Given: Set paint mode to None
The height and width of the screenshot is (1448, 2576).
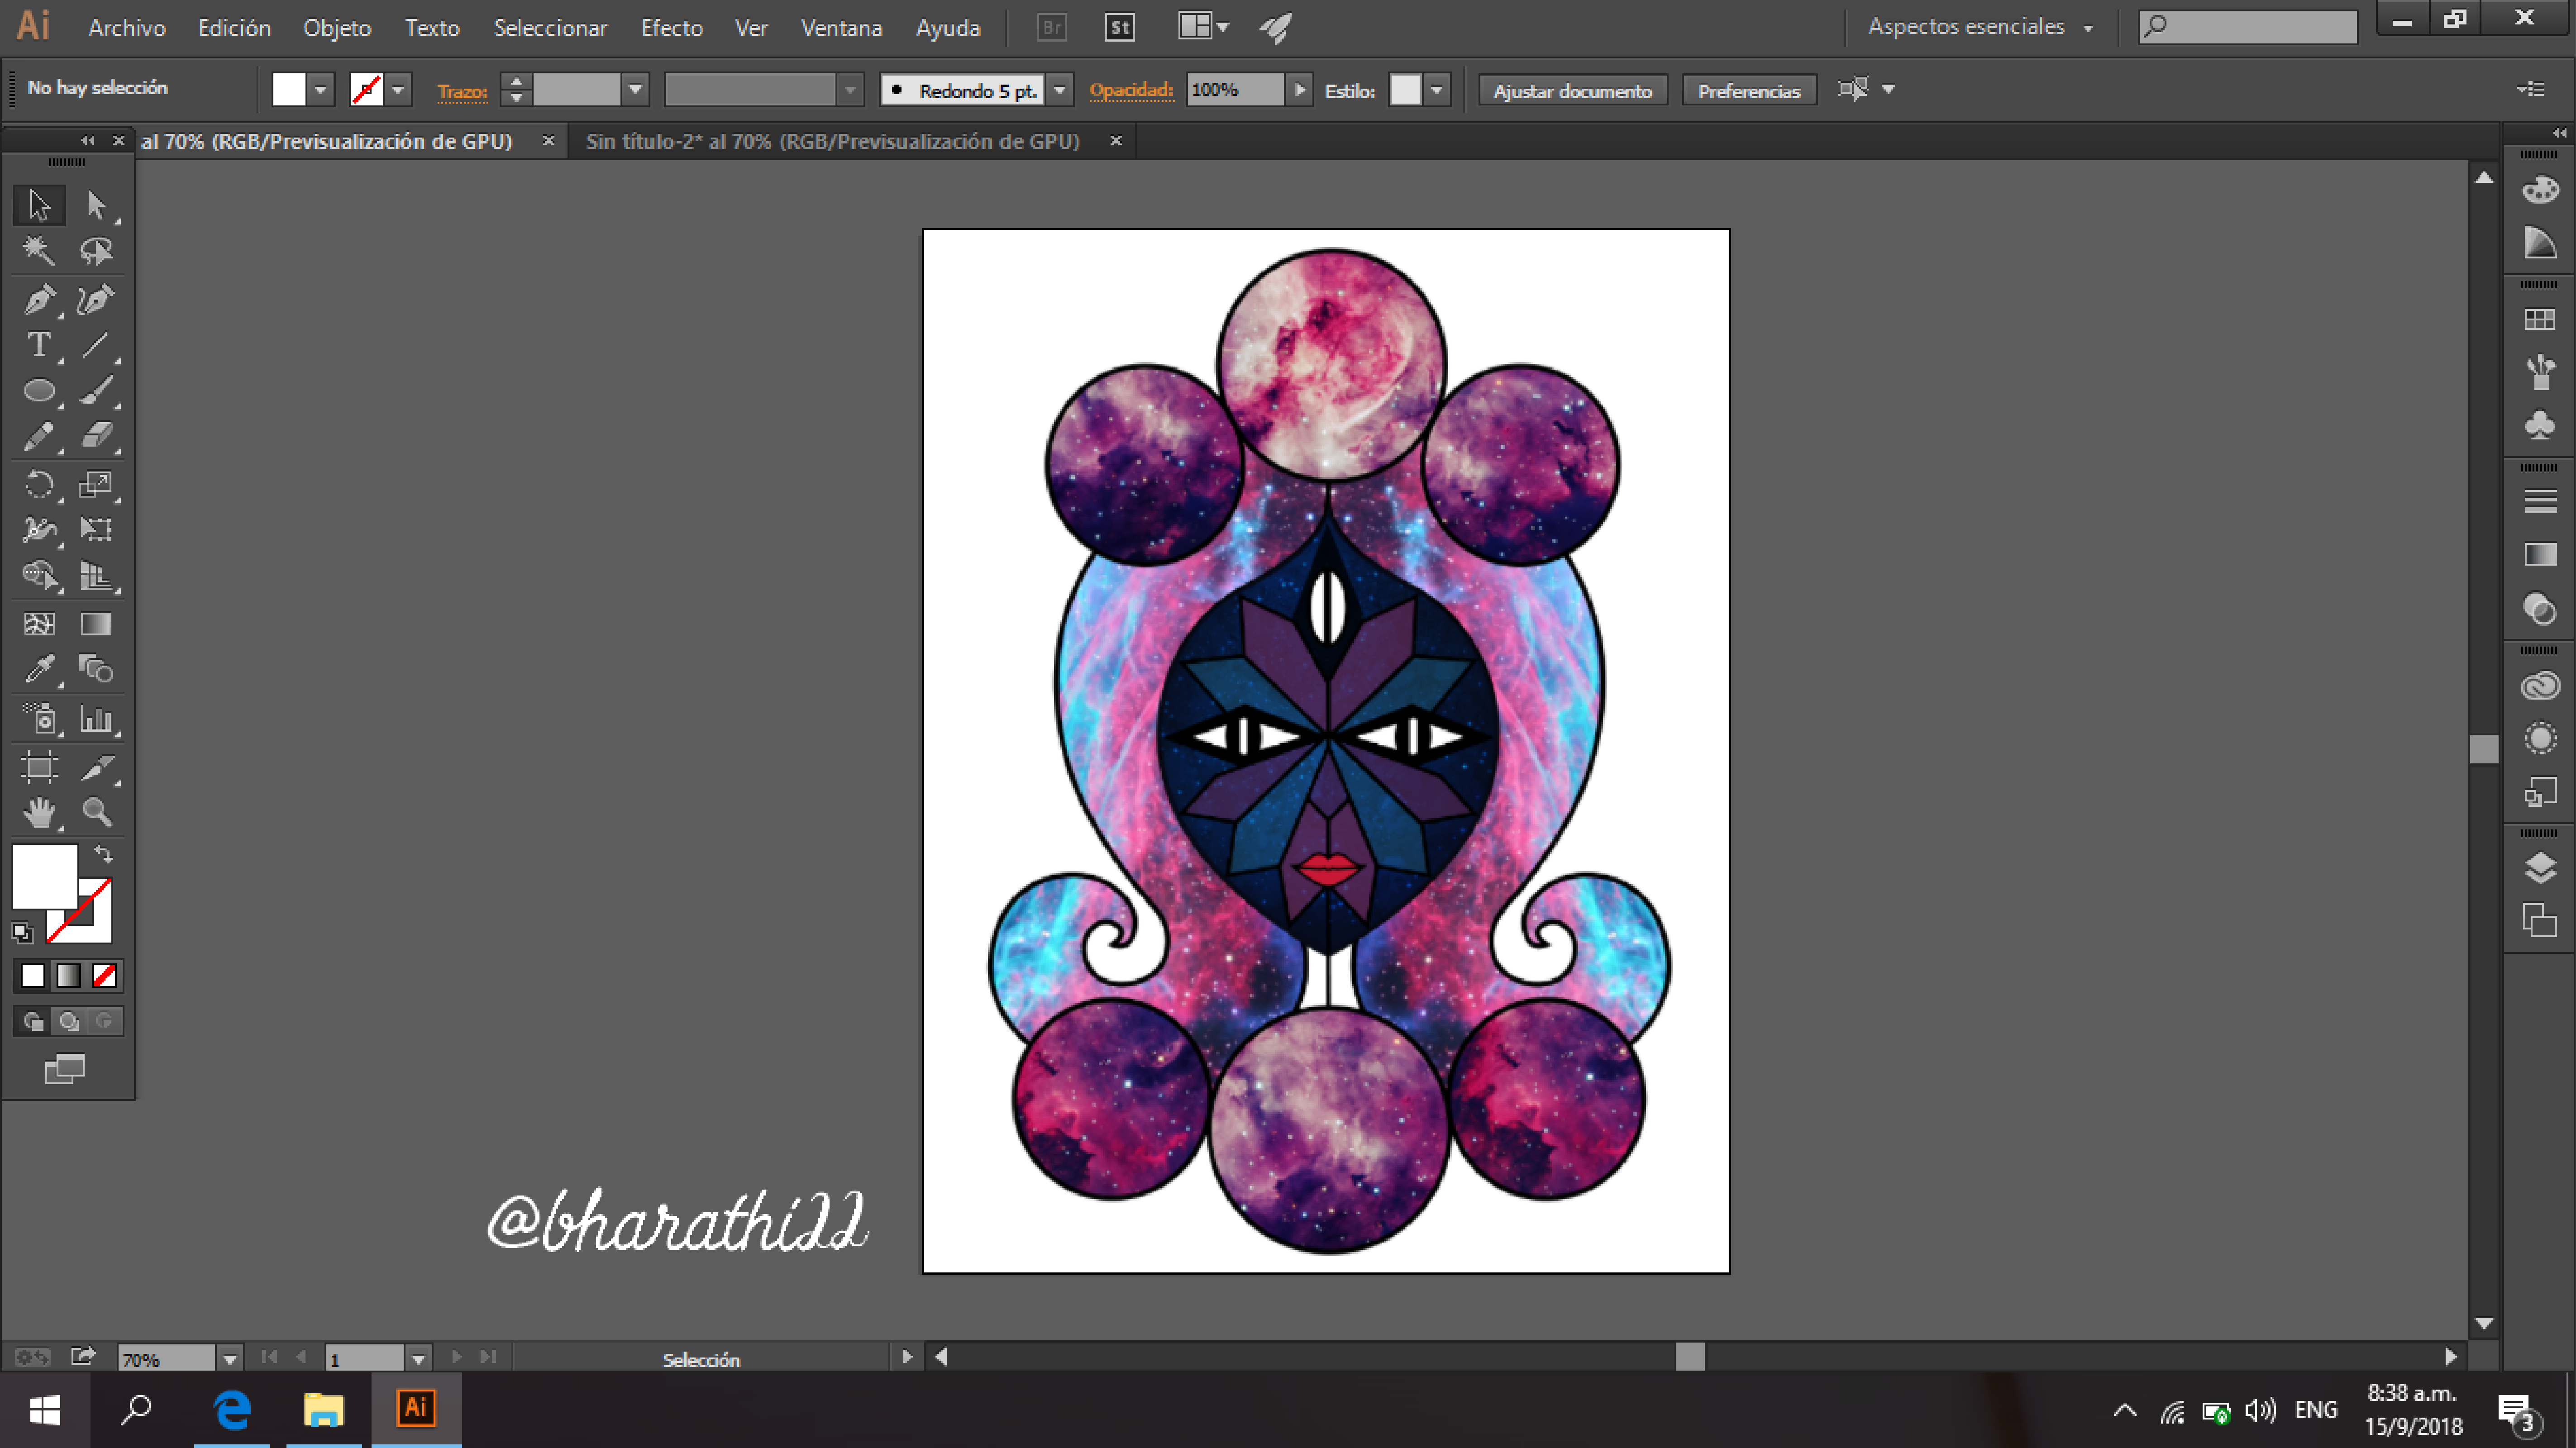Looking at the screenshot, I should pyautogui.click(x=104, y=975).
